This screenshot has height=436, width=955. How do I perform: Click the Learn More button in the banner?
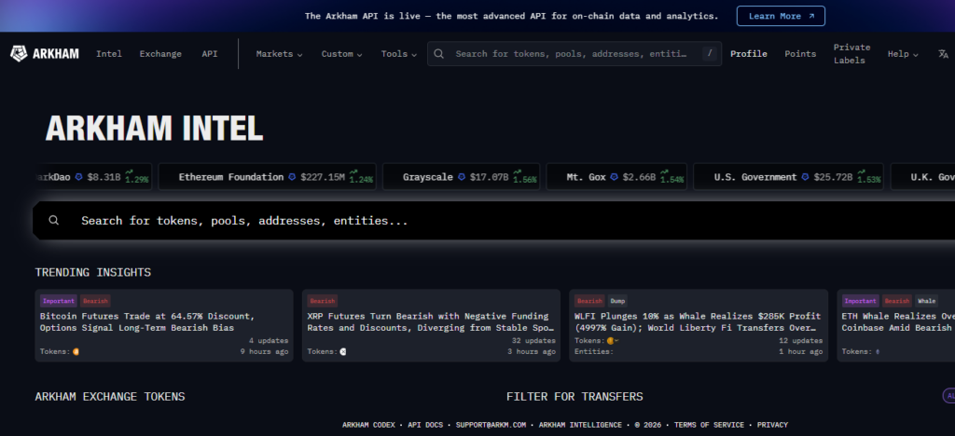tap(781, 16)
